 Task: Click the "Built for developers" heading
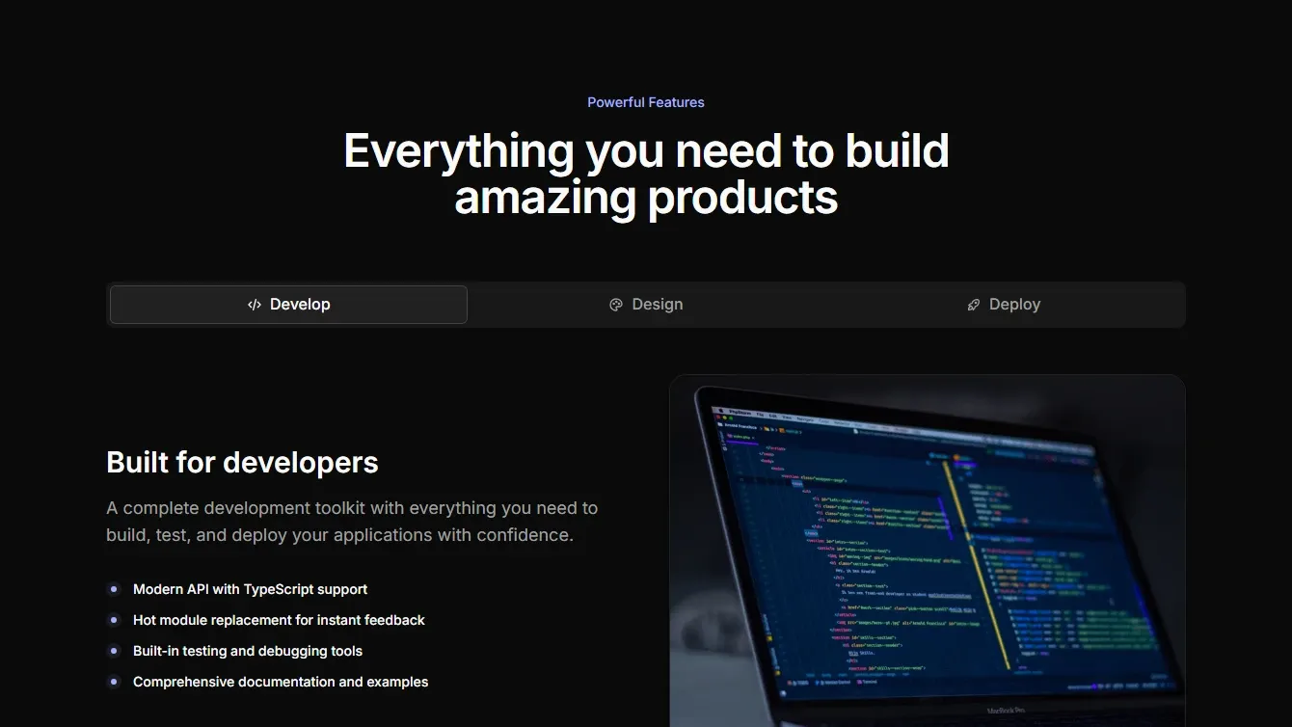click(x=242, y=462)
